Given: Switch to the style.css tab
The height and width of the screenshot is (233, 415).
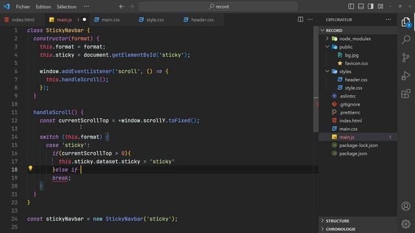Looking at the screenshot, I should [155, 19].
